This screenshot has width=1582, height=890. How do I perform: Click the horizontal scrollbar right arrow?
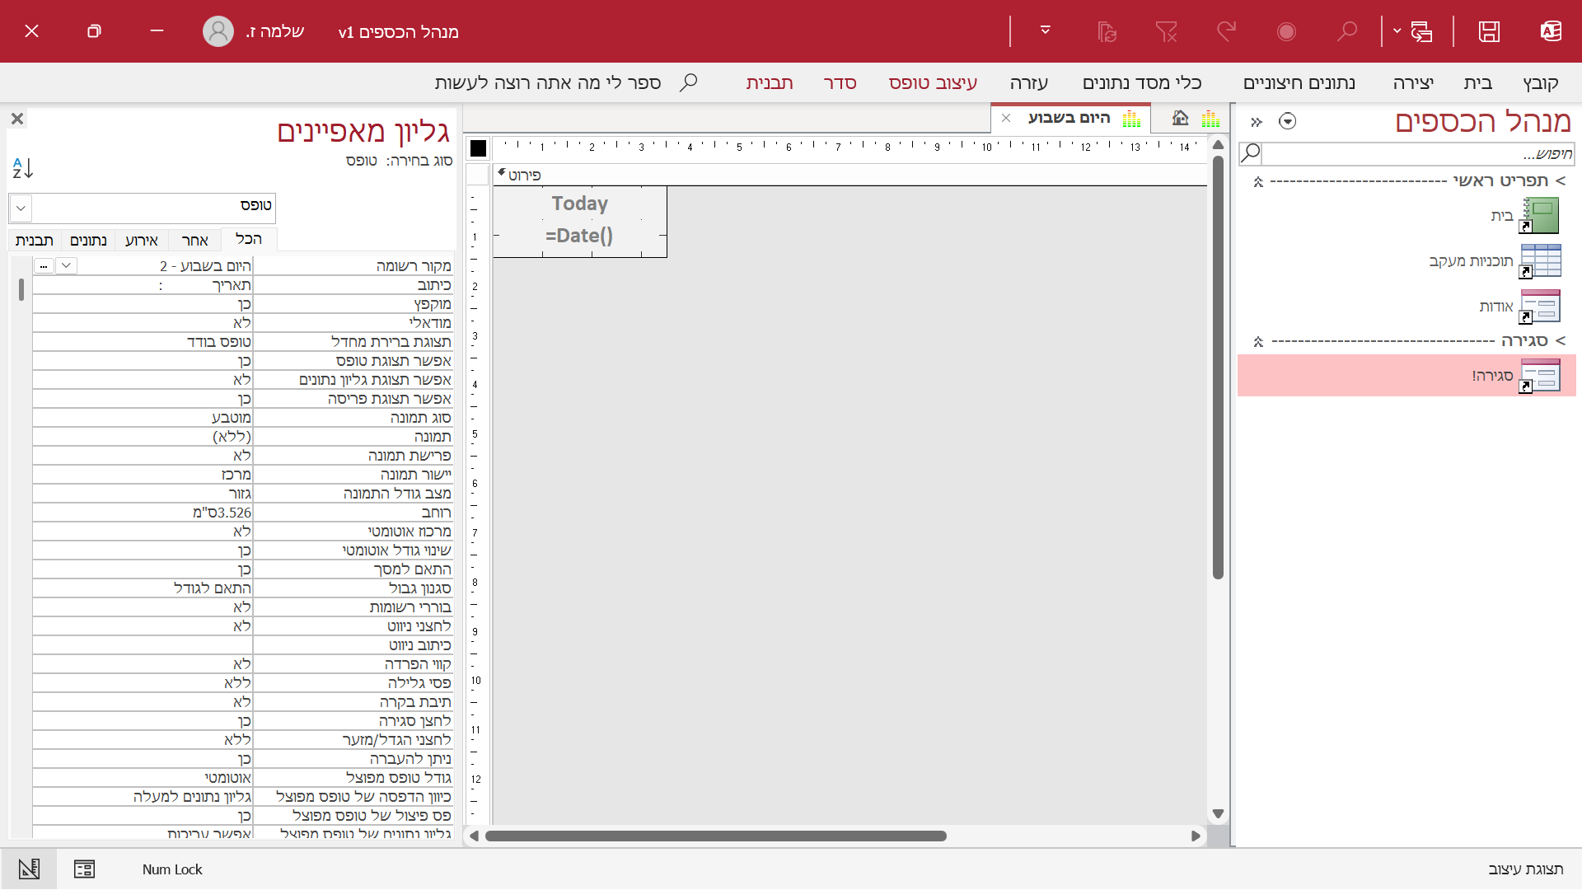click(x=1196, y=836)
